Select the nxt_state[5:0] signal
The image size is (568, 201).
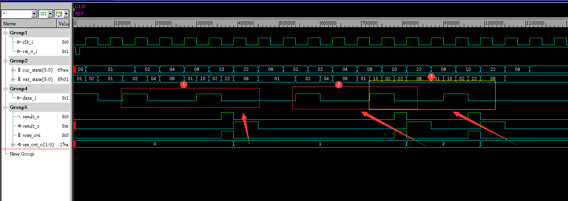click(x=38, y=79)
